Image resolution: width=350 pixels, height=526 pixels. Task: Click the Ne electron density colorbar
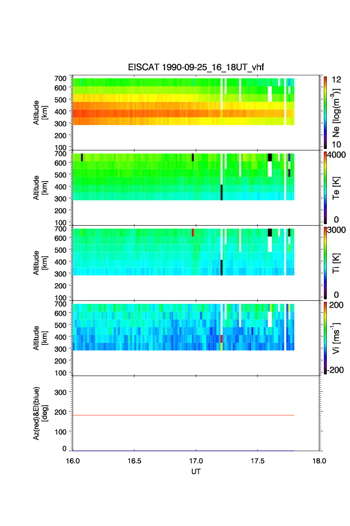(x=325, y=112)
